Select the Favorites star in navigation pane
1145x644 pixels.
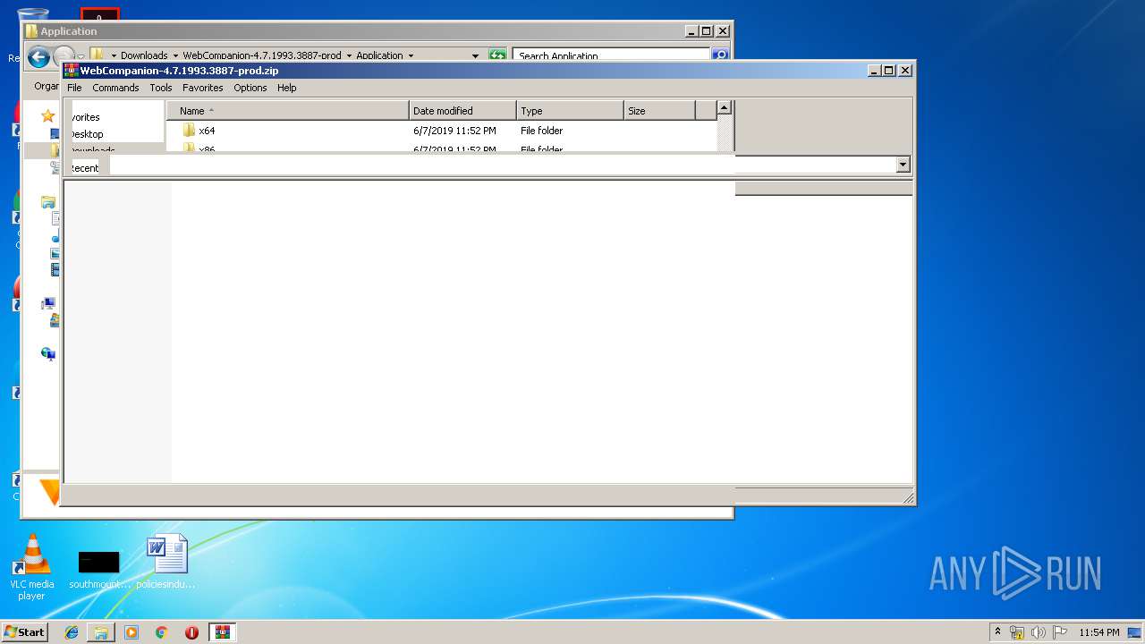click(x=48, y=115)
